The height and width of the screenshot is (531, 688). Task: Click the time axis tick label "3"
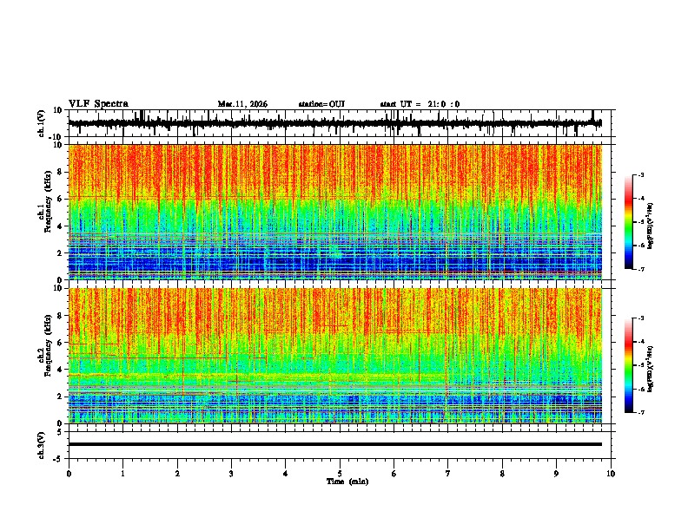coord(231,474)
